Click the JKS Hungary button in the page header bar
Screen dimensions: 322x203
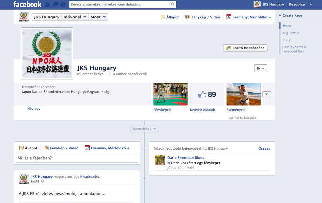click(47, 17)
